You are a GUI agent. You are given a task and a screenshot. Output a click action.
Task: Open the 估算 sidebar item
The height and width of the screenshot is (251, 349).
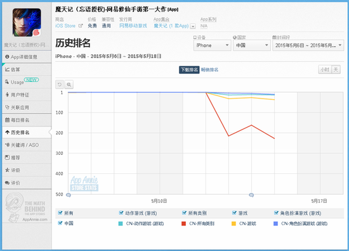(x=27, y=70)
